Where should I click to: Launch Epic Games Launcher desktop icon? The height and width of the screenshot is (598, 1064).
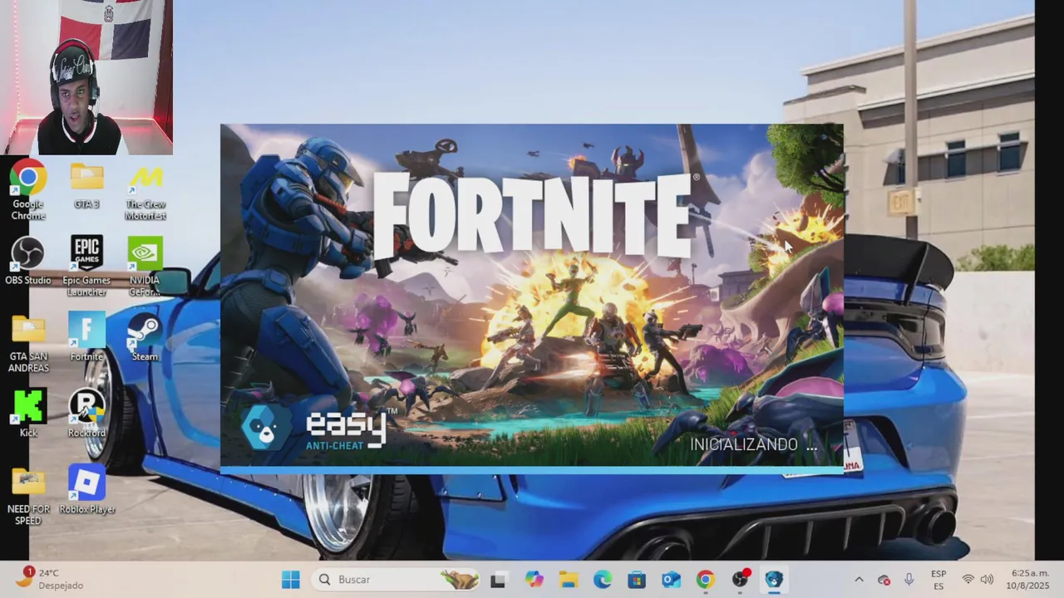86,266
